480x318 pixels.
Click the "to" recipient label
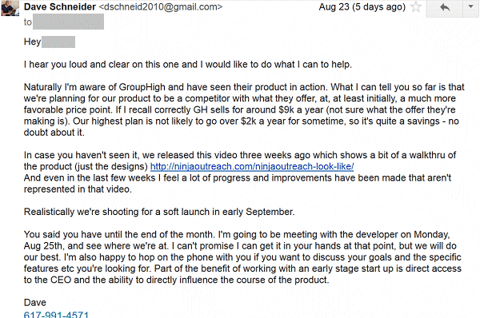tap(27, 22)
